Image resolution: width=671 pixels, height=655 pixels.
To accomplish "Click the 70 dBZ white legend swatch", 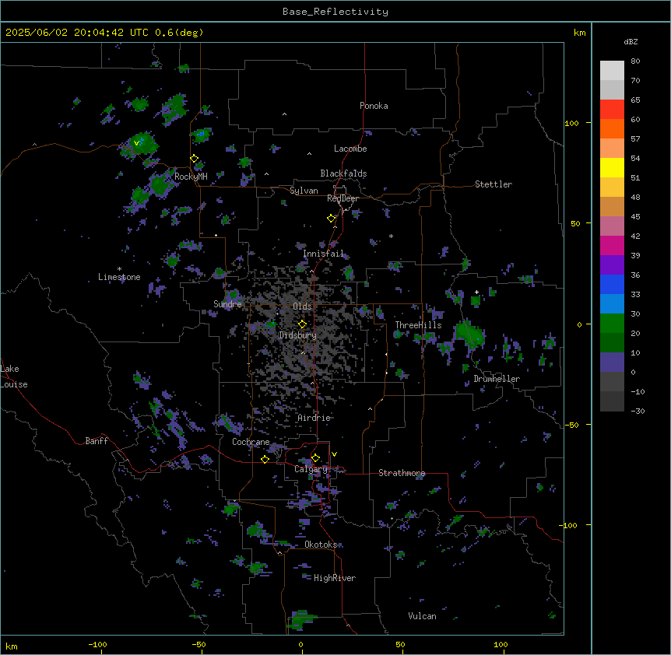I will click(x=612, y=71).
